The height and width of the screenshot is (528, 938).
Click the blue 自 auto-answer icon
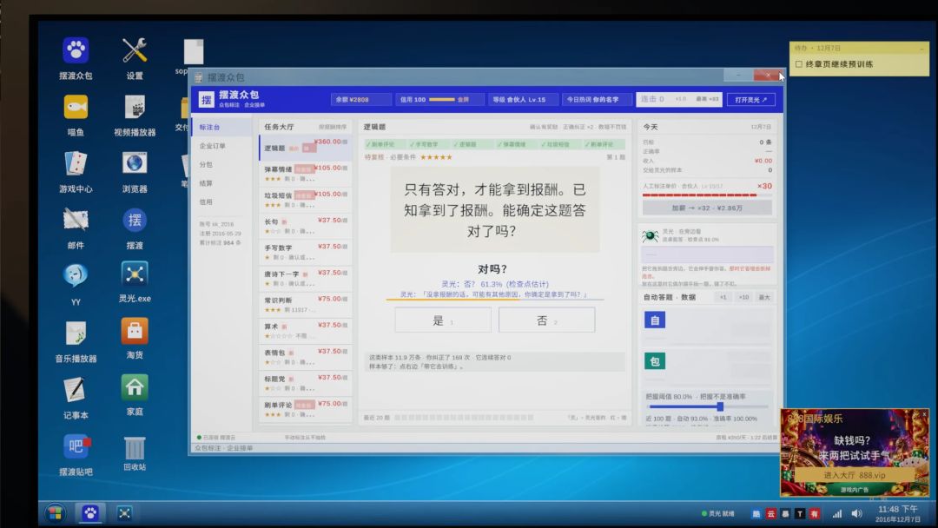pos(655,320)
